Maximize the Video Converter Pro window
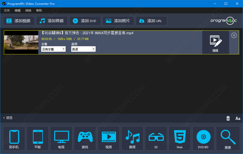This screenshot has height=154, width=243. click(226, 4)
